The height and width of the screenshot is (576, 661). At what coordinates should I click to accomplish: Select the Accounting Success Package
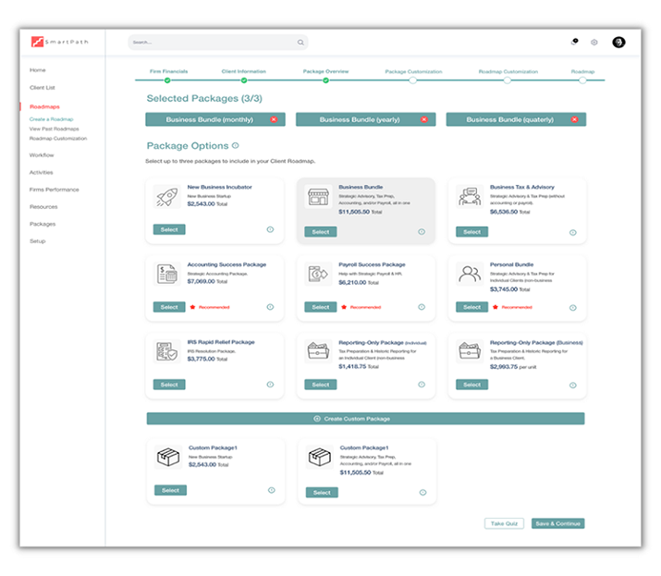click(x=168, y=307)
